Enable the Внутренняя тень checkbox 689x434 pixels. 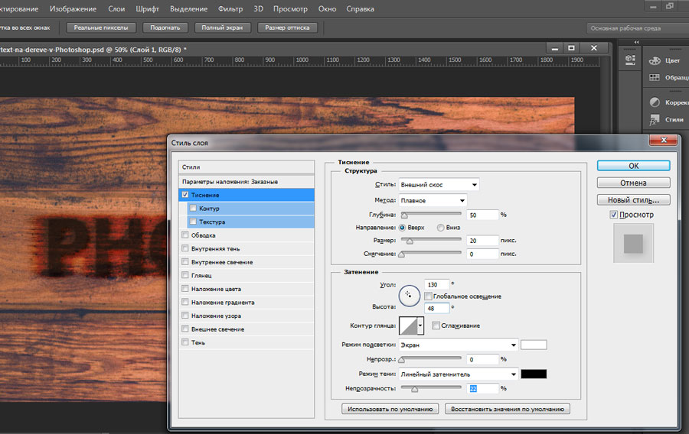185,248
